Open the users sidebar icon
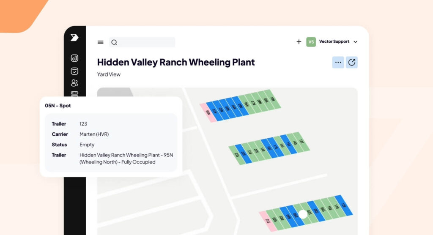The height and width of the screenshot is (235, 433). pos(74,83)
